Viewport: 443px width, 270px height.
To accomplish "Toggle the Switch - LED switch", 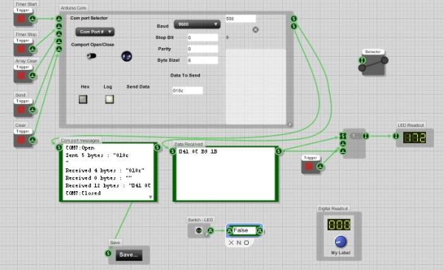I will coord(199,230).
